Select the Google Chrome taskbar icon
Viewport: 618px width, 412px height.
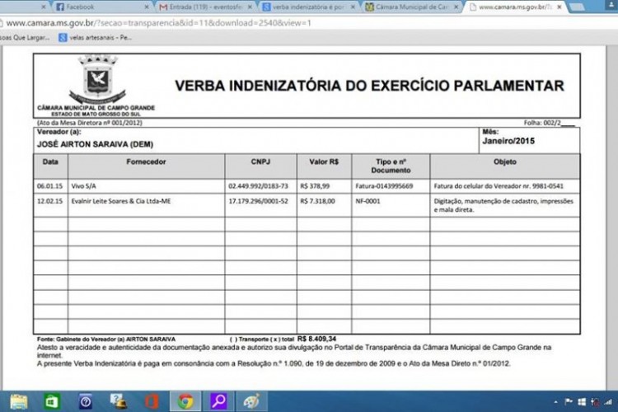pos(185,401)
